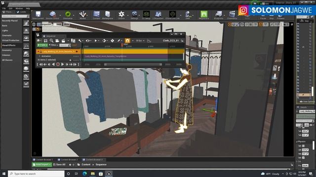Viewport: 316px width, 177px height.
Task: Open the Edit menu
Action: (x=10, y=8)
